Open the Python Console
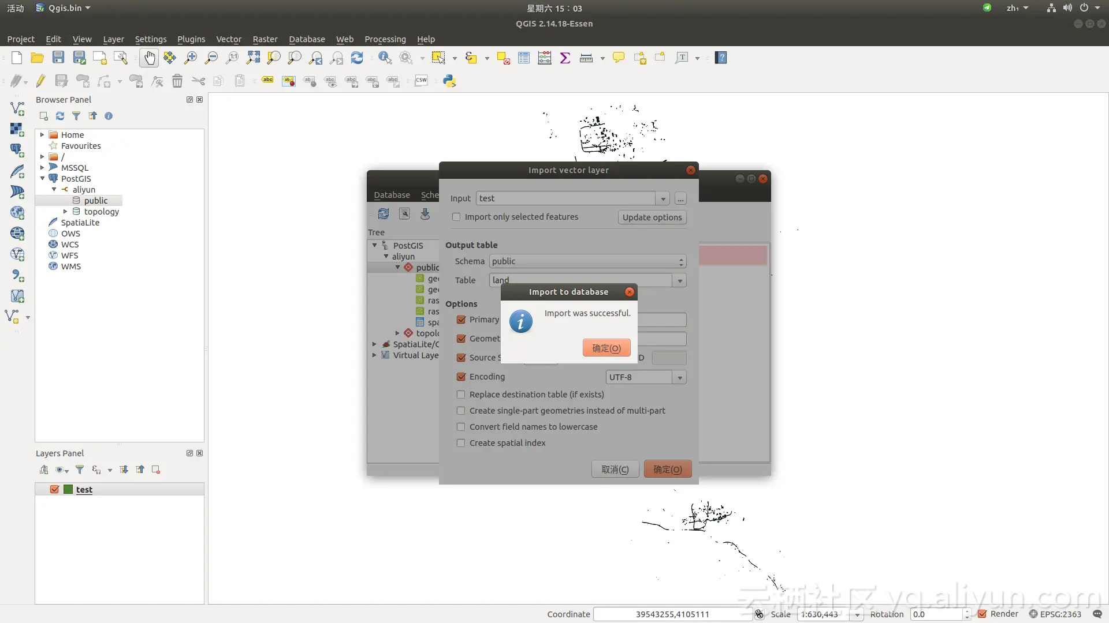This screenshot has width=1109, height=623. point(449,81)
